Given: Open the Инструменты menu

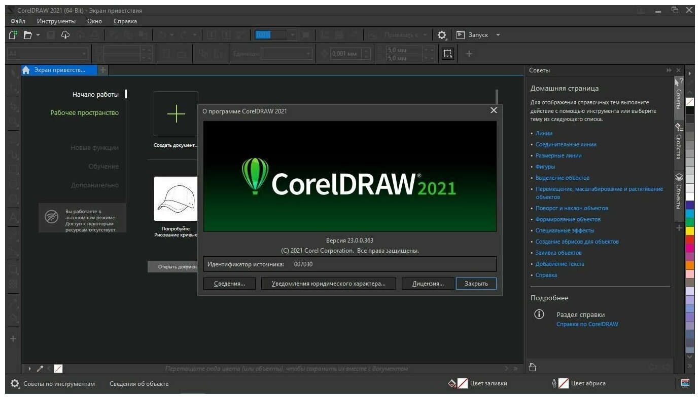Looking at the screenshot, I should [56, 21].
